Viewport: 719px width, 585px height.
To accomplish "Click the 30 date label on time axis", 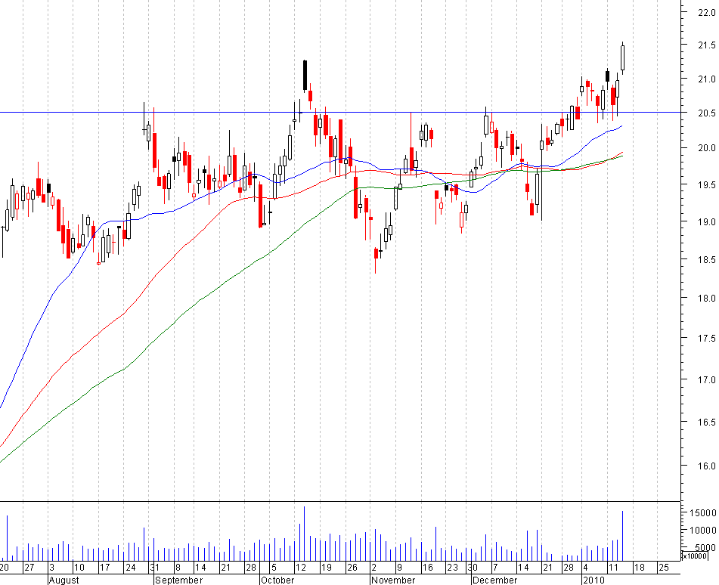I will pos(473,567).
